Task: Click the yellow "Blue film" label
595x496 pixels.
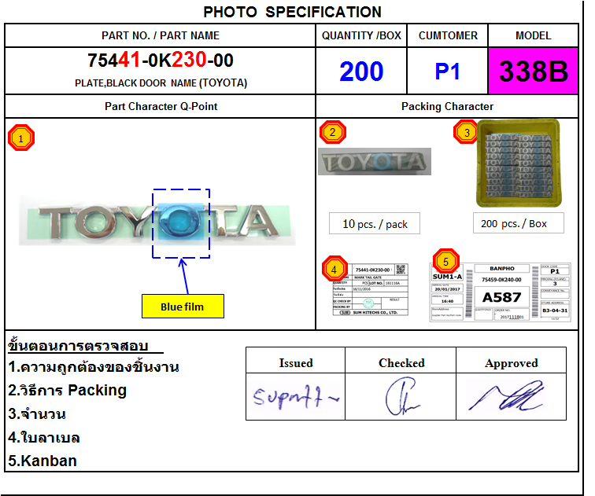Action: 183,306
